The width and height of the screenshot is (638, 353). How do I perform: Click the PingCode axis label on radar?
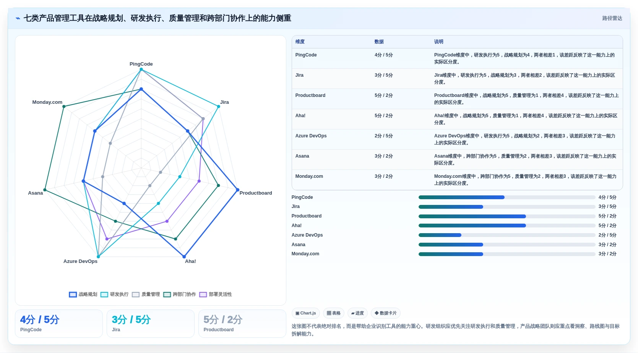(141, 64)
